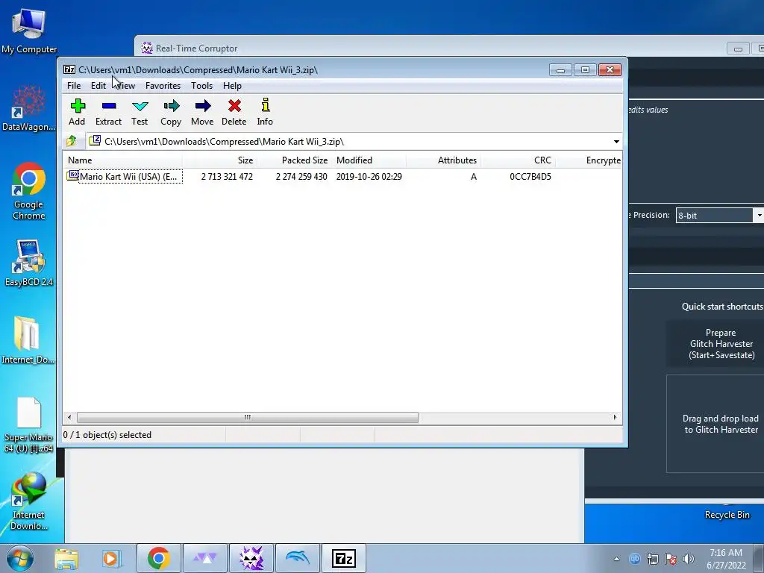Open the media player in the taskbar
This screenshot has width=764, height=573.
[111, 558]
